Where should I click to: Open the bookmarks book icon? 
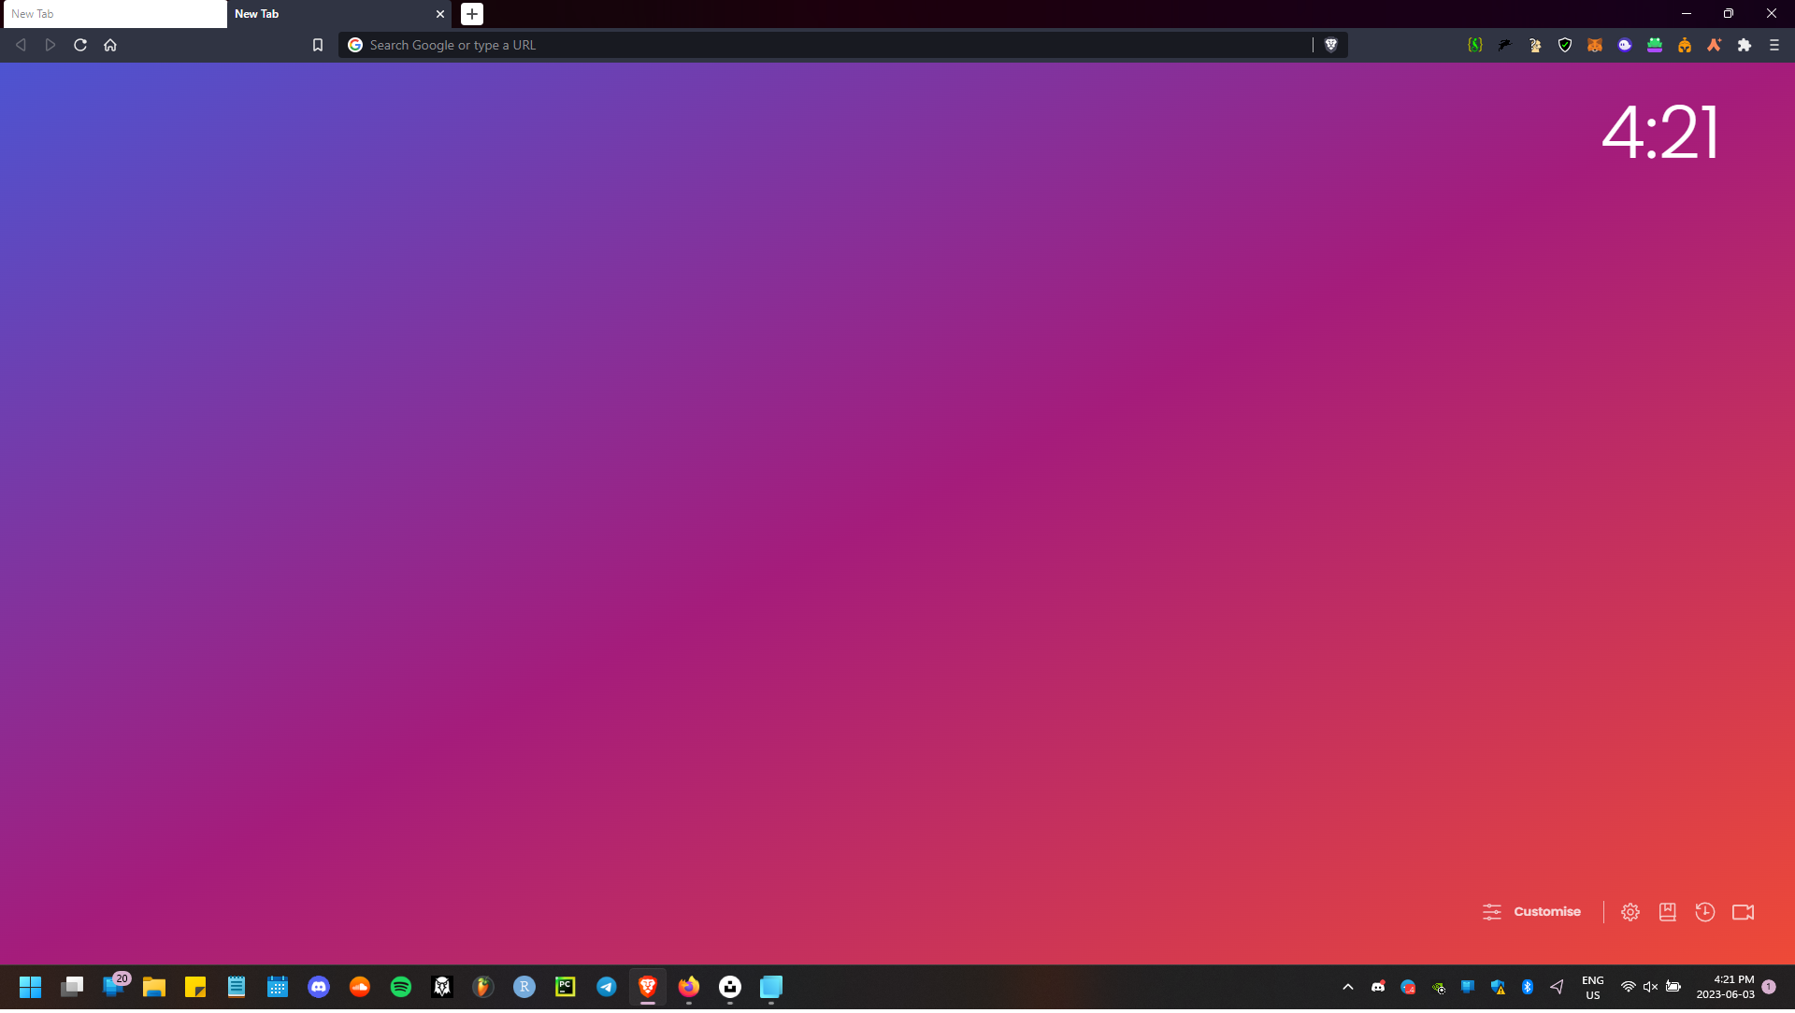click(x=1667, y=912)
